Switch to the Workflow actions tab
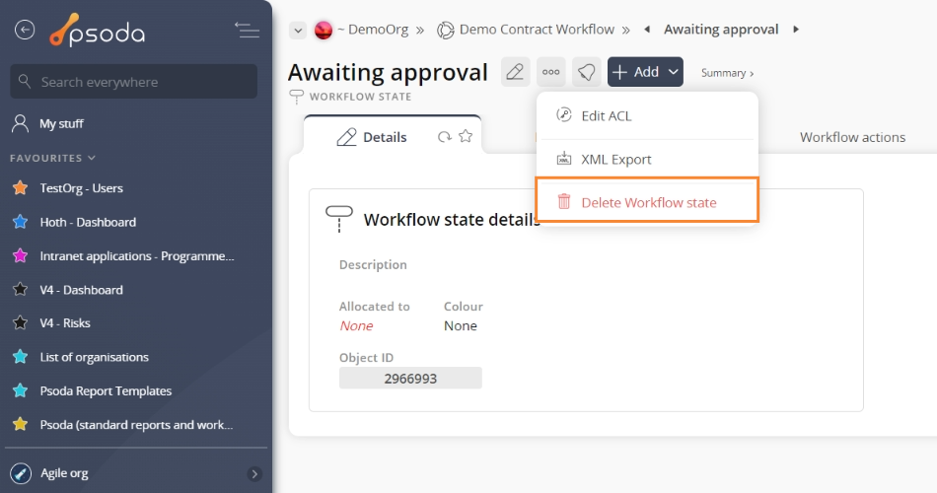Viewport: 937px width, 493px height. coord(852,137)
